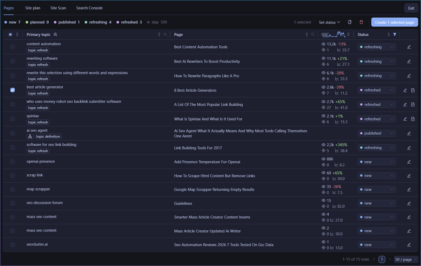
Task: Edit the ai seo agent row
Action: pos(409,133)
